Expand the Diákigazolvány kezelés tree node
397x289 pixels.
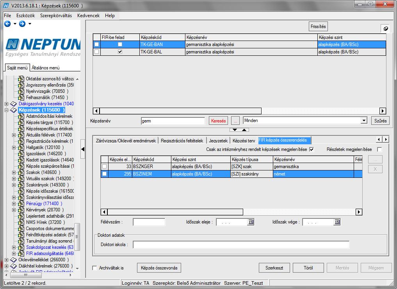(7, 104)
